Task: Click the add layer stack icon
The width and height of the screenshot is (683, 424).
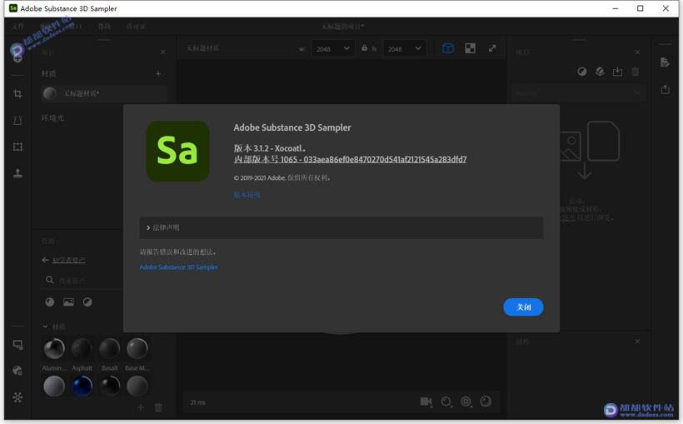Action: click(x=600, y=72)
